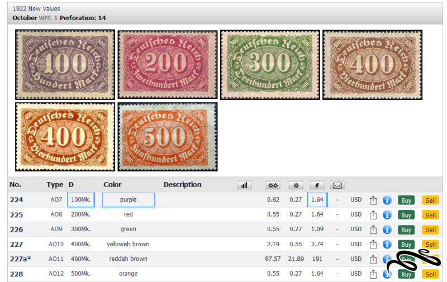Click Sell for stamp 228
447x282 pixels.
click(430, 274)
